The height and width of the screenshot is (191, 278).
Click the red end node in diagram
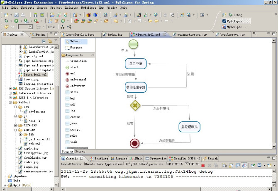[x=134, y=143]
